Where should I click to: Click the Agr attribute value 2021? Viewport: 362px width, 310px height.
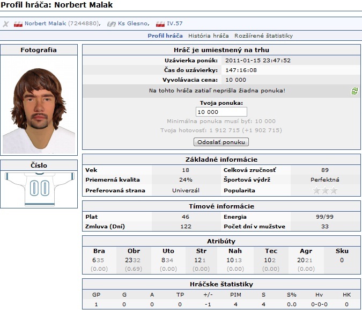pos(305,260)
